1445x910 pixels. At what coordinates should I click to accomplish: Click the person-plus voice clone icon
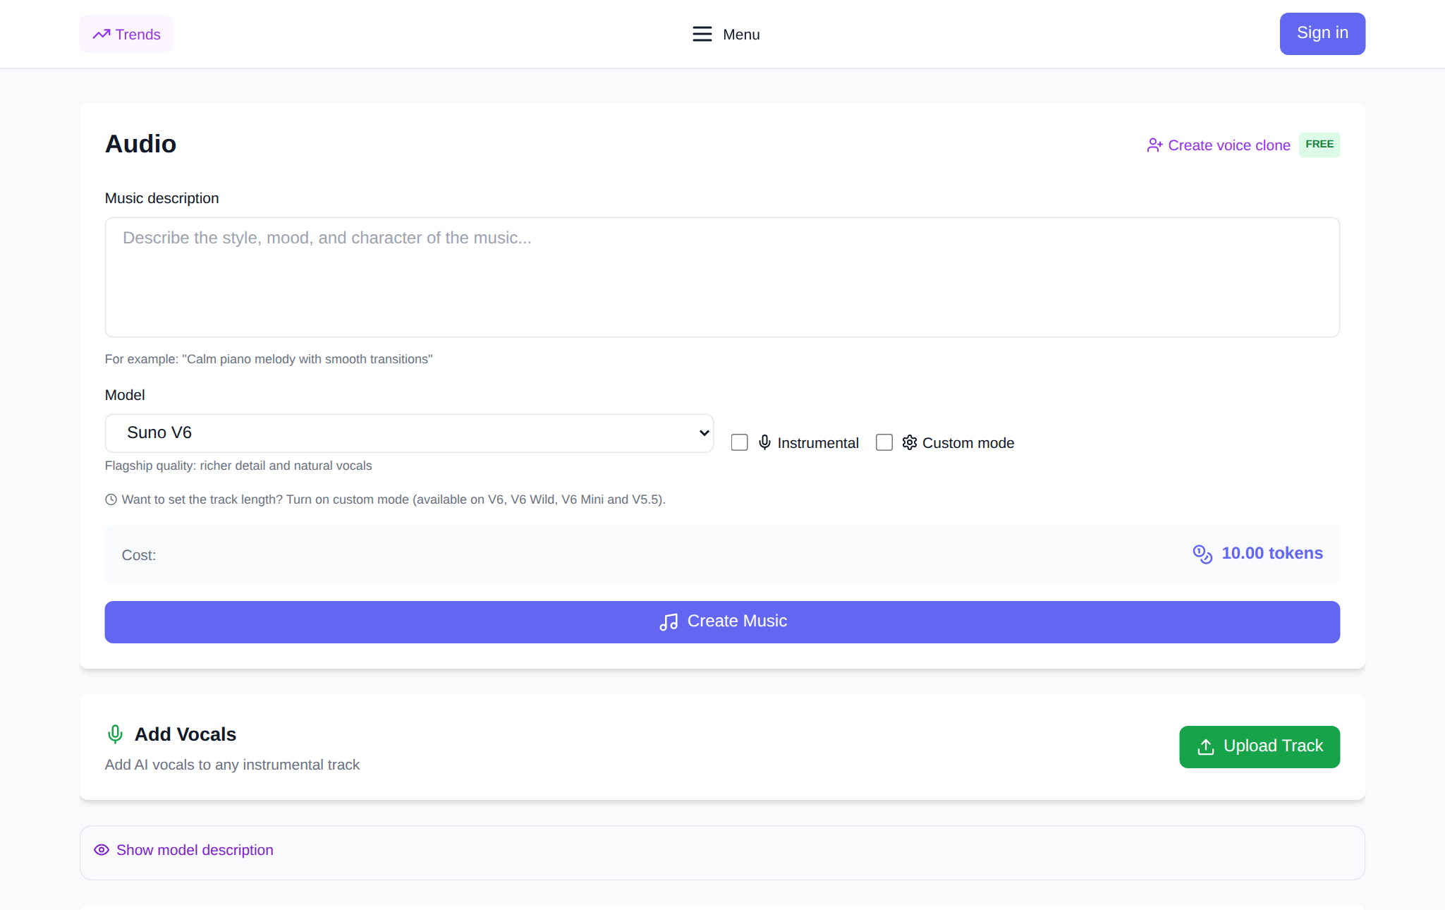(1154, 145)
